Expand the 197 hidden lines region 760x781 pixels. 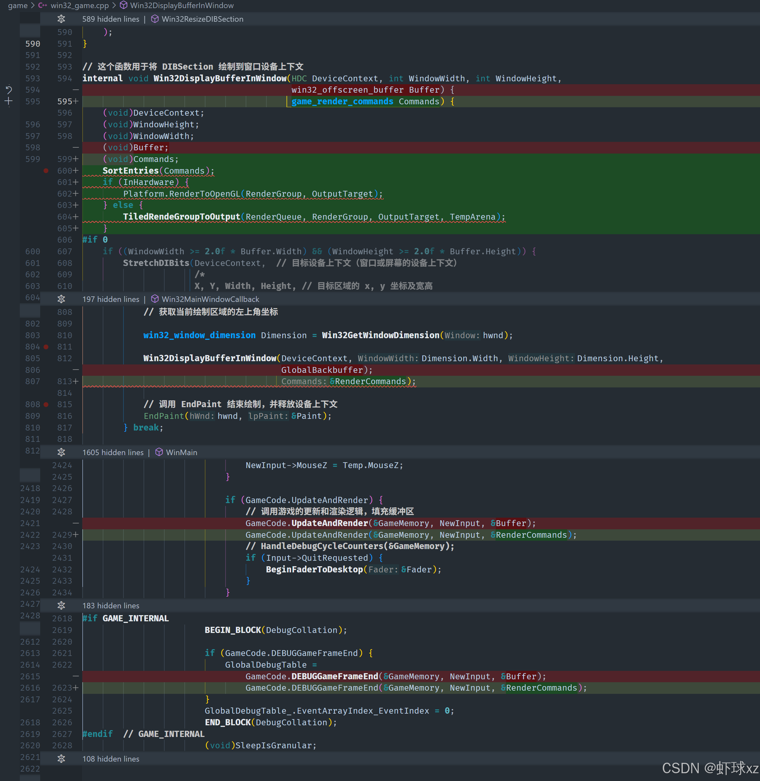click(x=61, y=299)
